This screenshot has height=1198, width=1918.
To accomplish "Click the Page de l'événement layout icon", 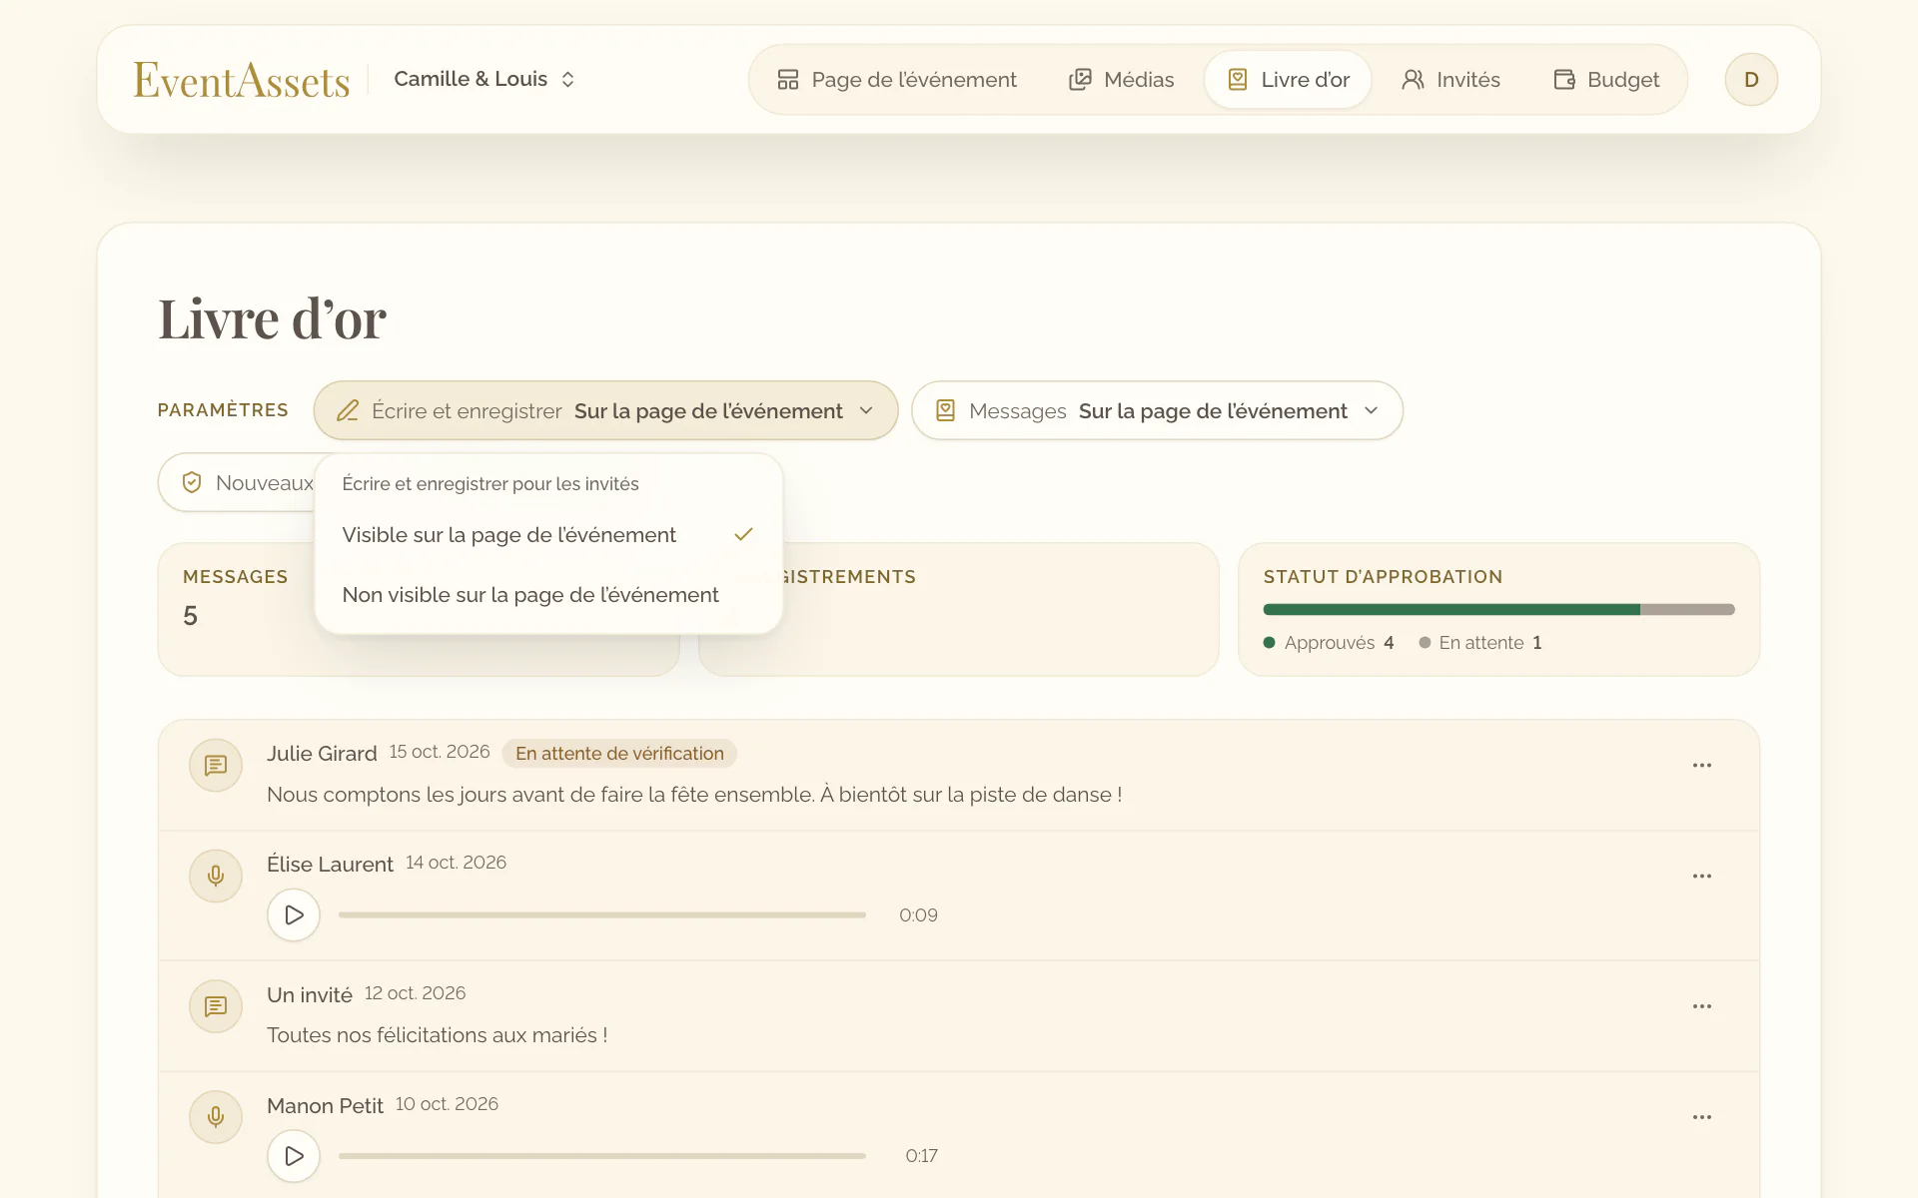I will pos(788,80).
